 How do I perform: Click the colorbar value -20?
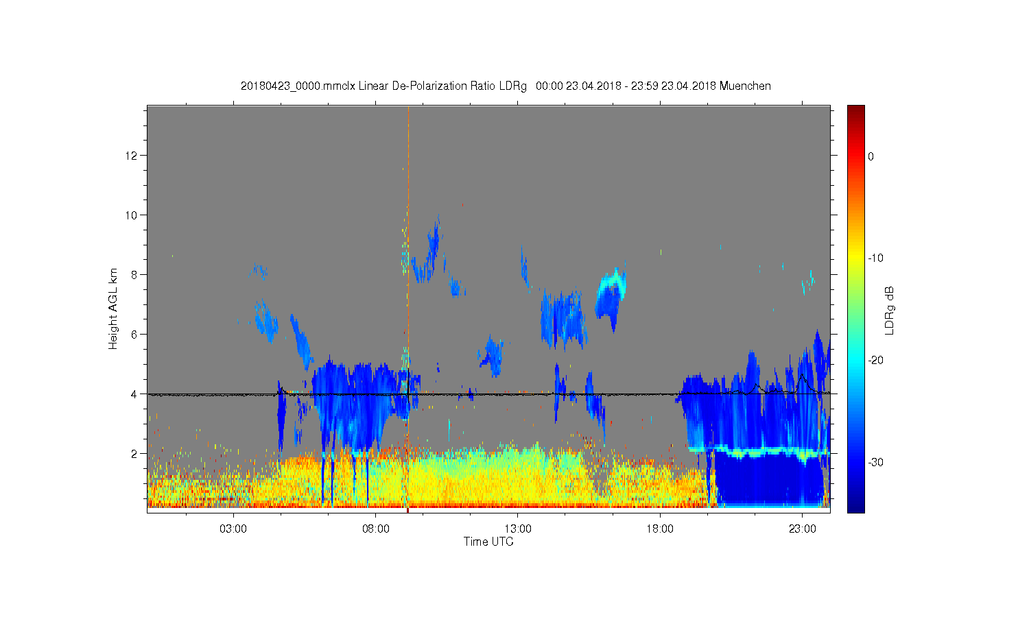point(875,361)
